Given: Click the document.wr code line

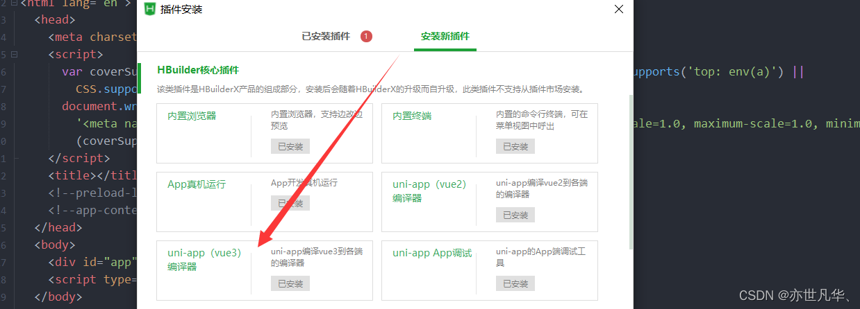Looking at the screenshot, I should (x=99, y=106).
